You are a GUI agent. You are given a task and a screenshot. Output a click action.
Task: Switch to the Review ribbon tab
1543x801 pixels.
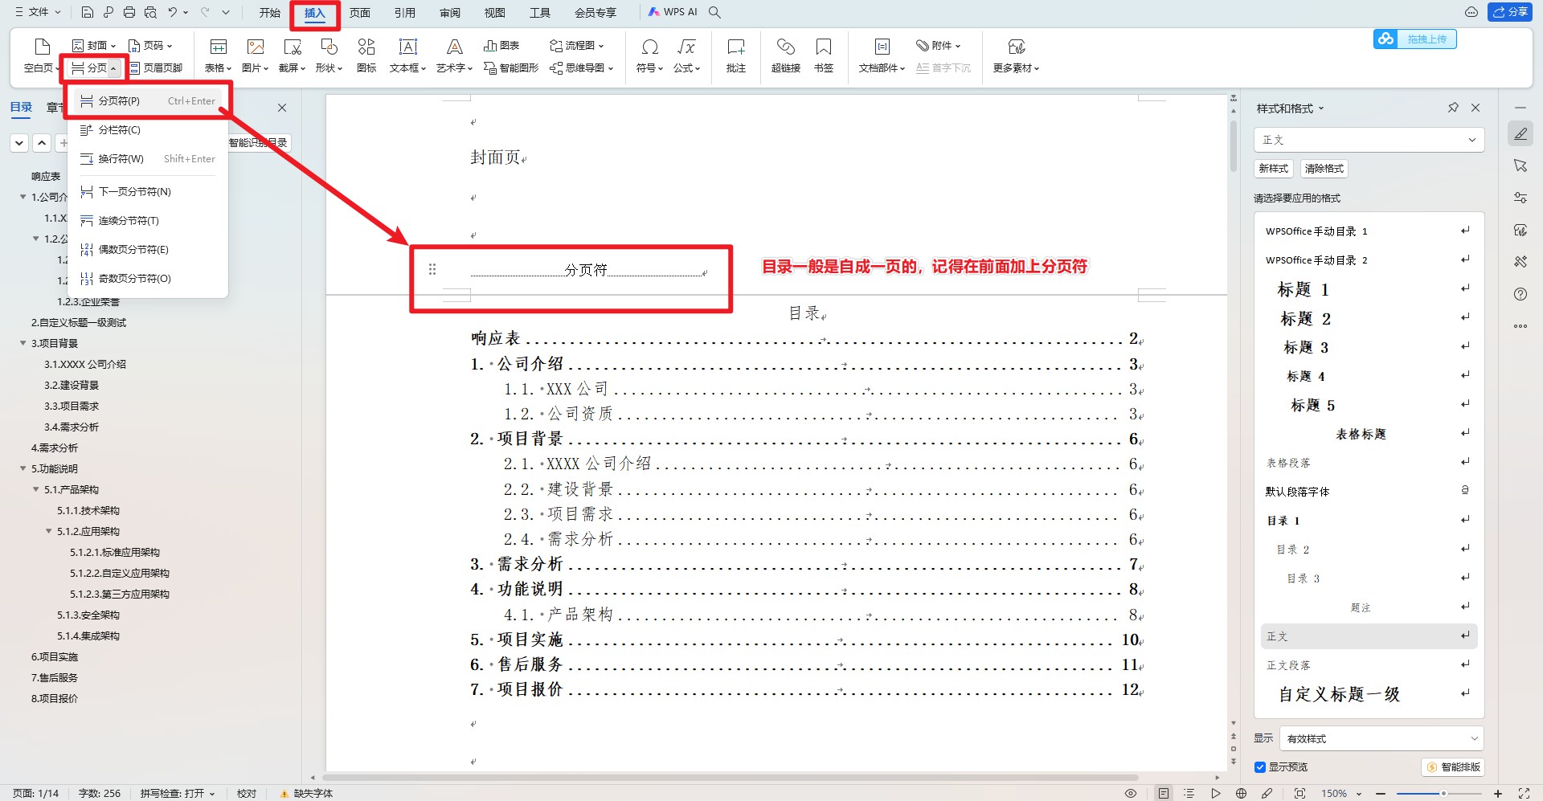point(450,13)
